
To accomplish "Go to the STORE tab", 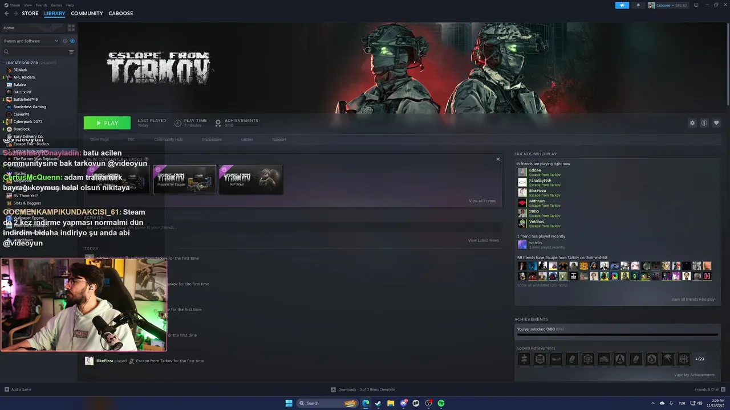I will click(30, 14).
